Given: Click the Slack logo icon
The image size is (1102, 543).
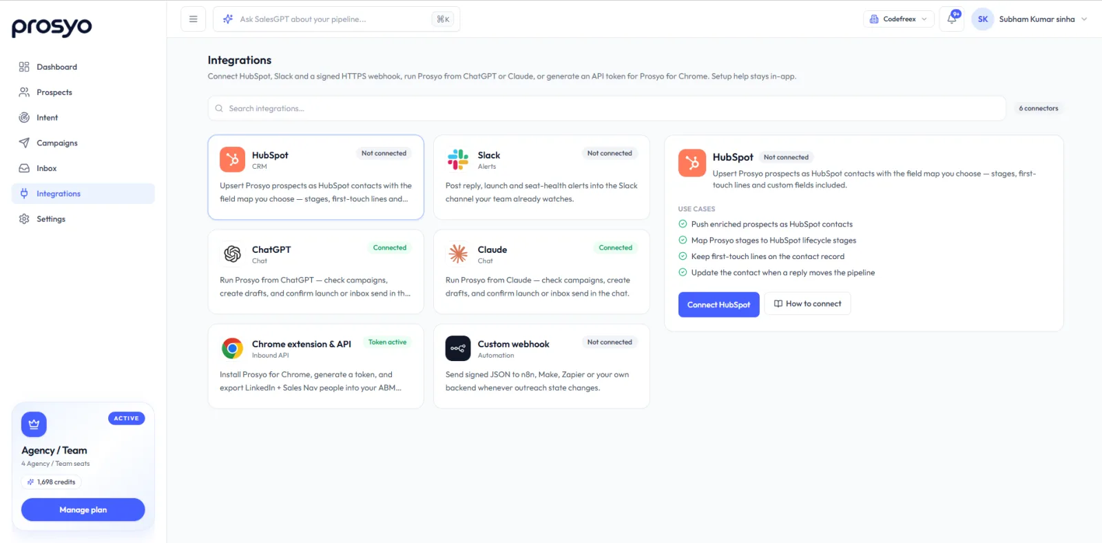Looking at the screenshot, I should pos(458,159).
